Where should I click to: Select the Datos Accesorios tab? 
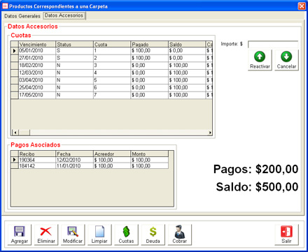[x=64, y=15]
